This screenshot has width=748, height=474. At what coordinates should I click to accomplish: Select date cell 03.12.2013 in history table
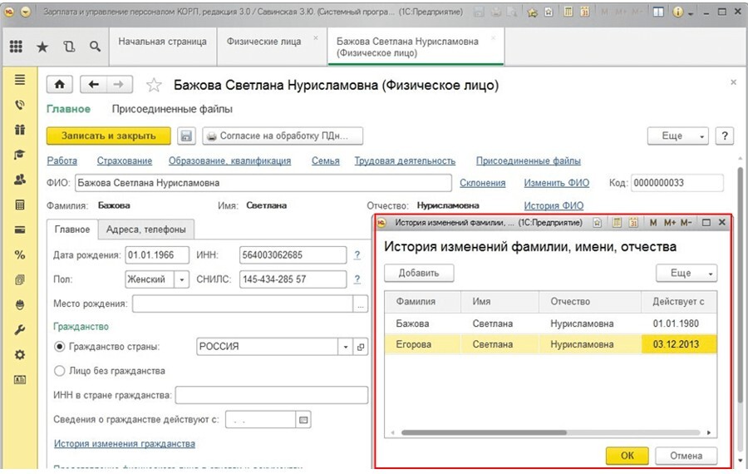679,344
